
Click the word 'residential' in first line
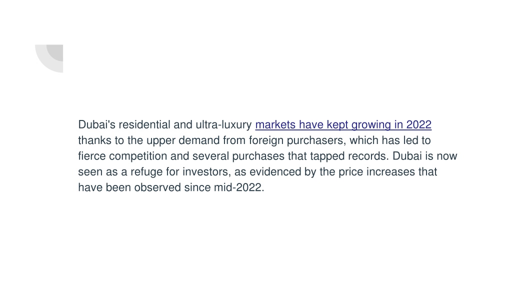144,124
